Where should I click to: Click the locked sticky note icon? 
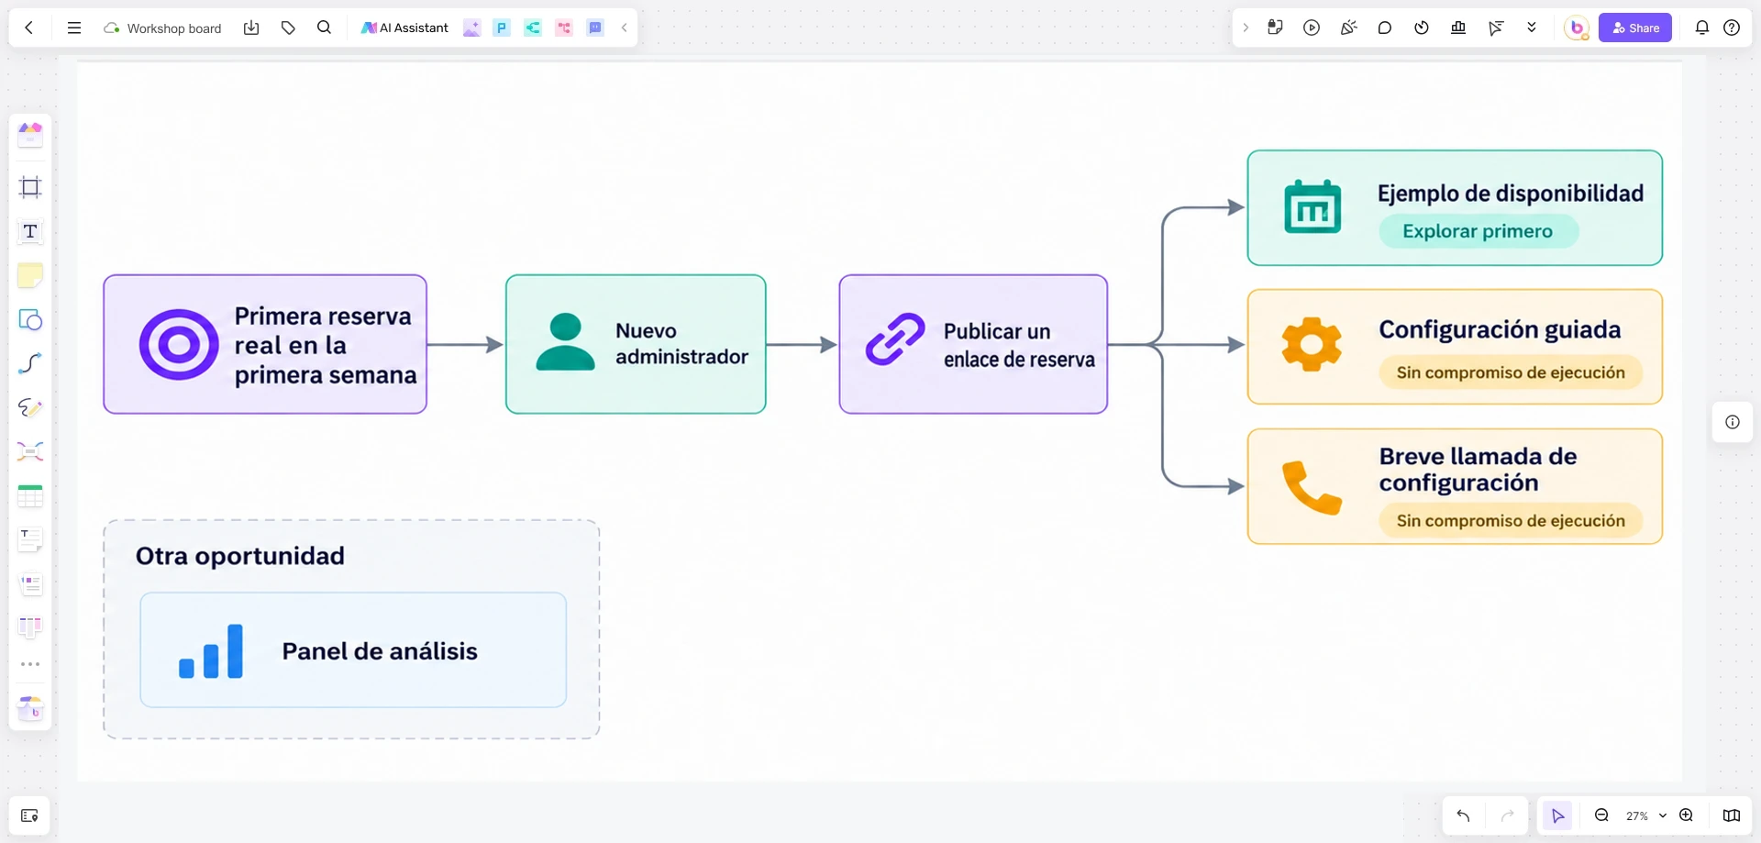1275,28
